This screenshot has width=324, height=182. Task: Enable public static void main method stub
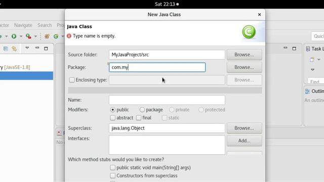pyautogui.click(x=112, y=167)
